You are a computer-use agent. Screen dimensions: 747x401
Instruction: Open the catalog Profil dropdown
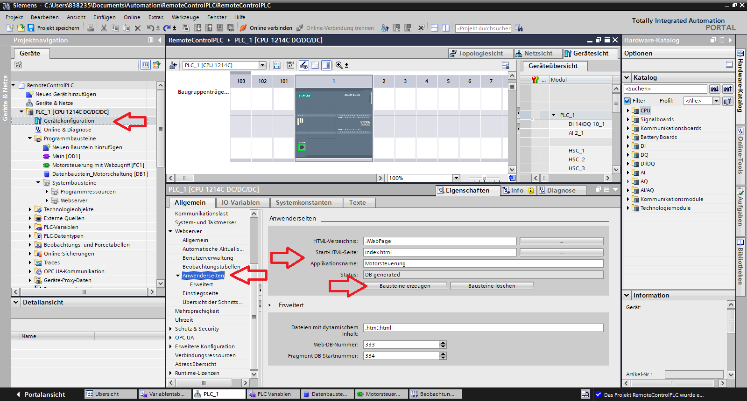tap(716, 101)
